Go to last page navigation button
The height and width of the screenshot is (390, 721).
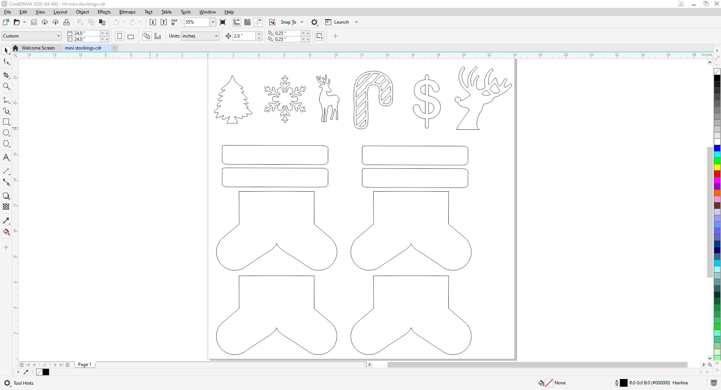61,364
